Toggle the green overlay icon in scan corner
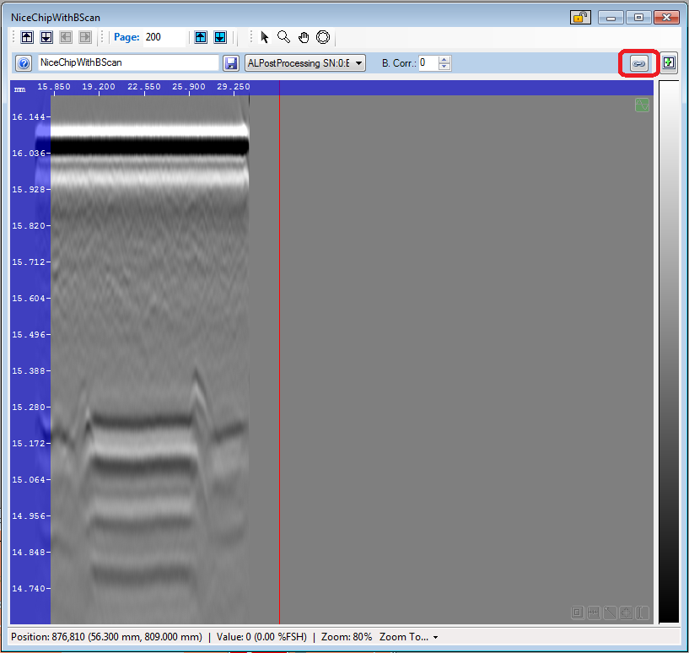 click(642, 105)
